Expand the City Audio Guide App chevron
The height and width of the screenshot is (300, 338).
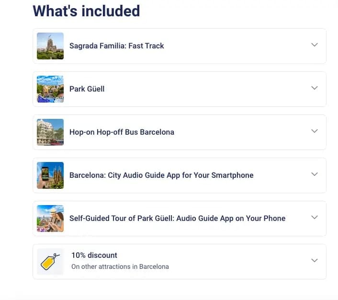click(x=315, y=174)
